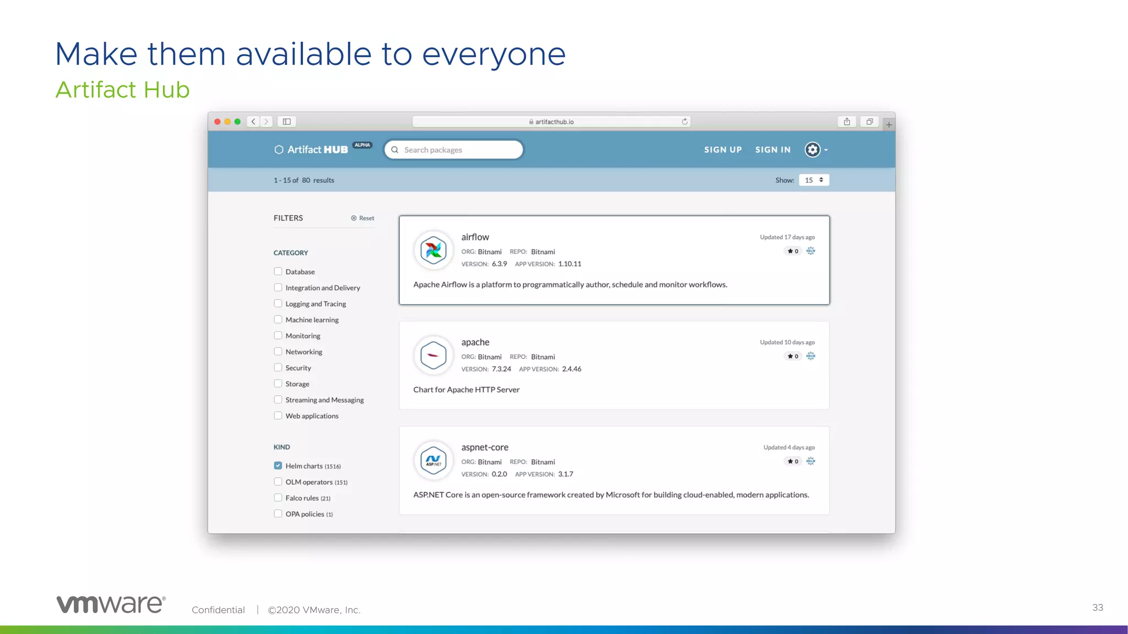Open the apache package title
The image size is (1128, 634).
click(x=475, y=342)
